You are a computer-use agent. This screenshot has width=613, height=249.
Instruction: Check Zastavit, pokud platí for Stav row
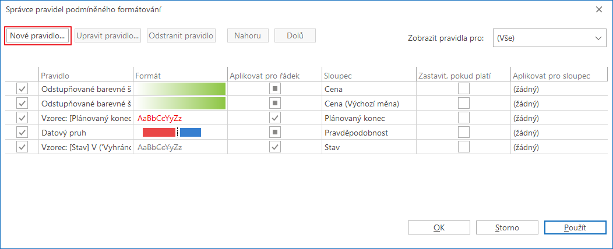(464, 147)
